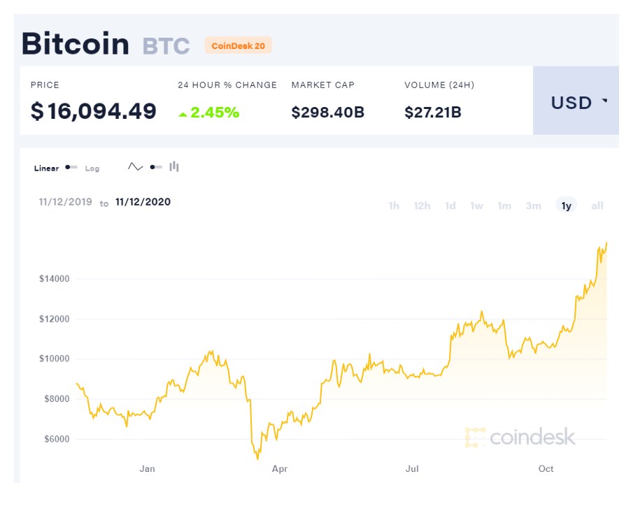Click the chart's peak near October
Viewport: 633px width, 525px height.
606,244
